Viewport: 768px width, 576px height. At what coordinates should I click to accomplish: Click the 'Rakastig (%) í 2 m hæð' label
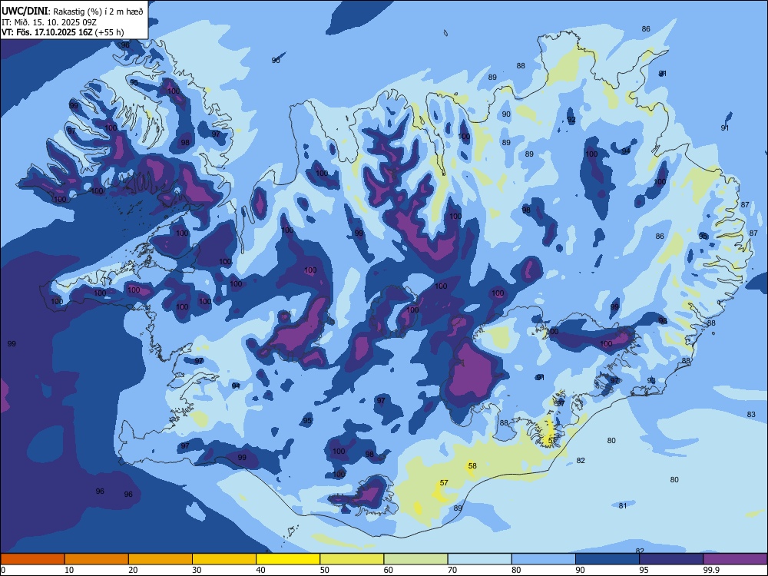98,11
